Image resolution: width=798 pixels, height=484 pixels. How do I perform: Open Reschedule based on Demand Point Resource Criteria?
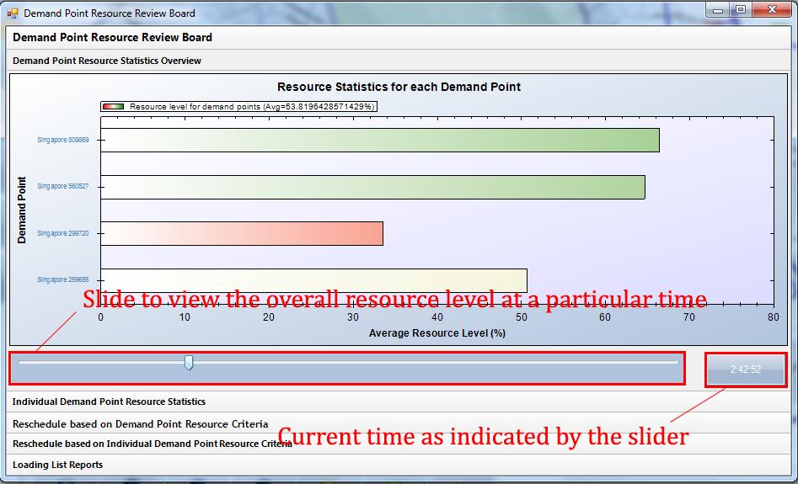(x=399, y=423)
